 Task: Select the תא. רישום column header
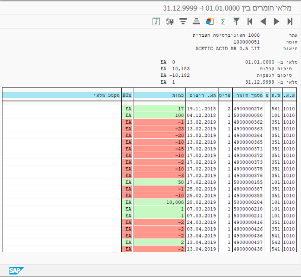point(202,95)
